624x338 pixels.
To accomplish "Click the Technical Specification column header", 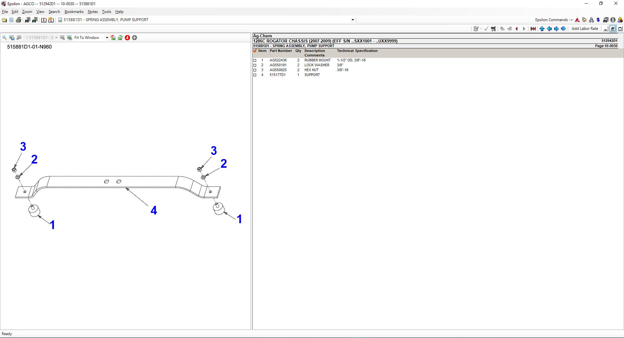I will point(357,51).
